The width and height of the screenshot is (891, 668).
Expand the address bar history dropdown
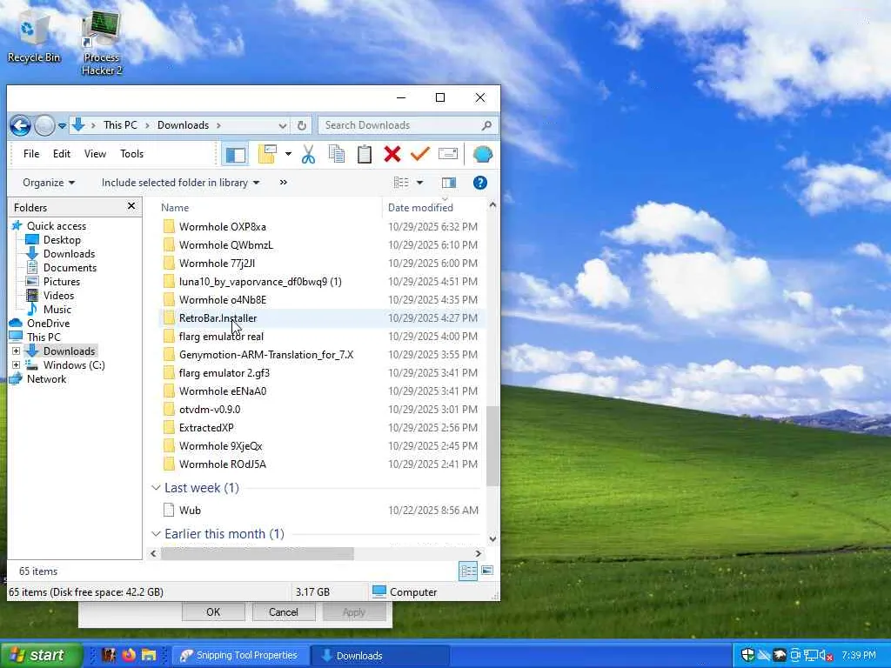click(x=283, y=125)
